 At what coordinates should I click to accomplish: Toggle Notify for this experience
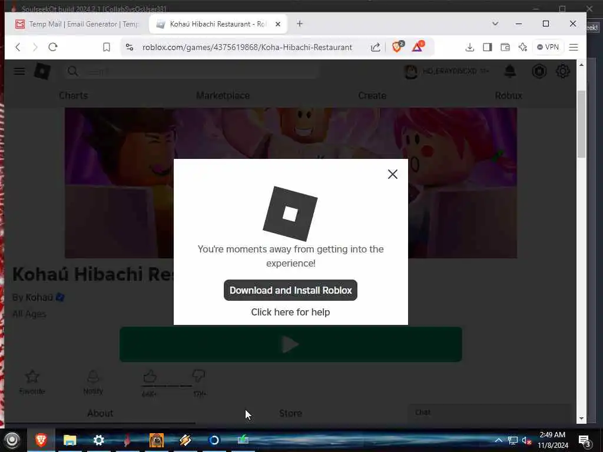click(93, 381)
